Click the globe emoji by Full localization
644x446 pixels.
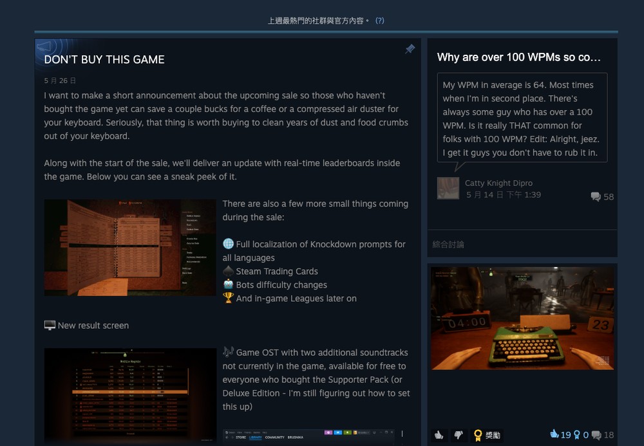pos(228,244)
